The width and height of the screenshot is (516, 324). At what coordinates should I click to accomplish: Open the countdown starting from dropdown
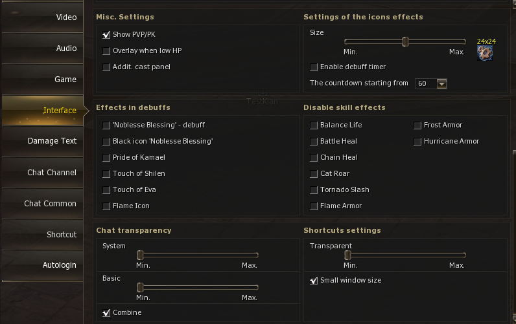(x=441, y=83)
